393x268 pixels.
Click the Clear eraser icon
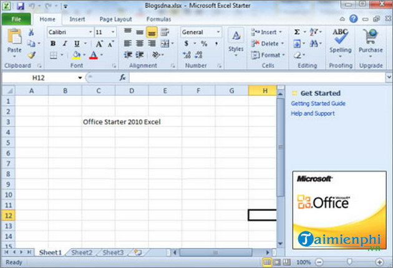298,55
